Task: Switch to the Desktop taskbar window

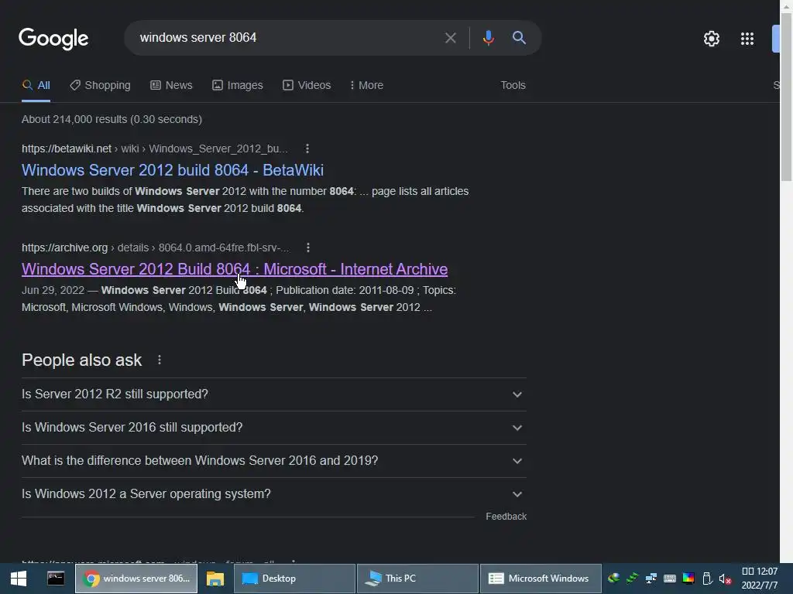Action: click(294, 579)
